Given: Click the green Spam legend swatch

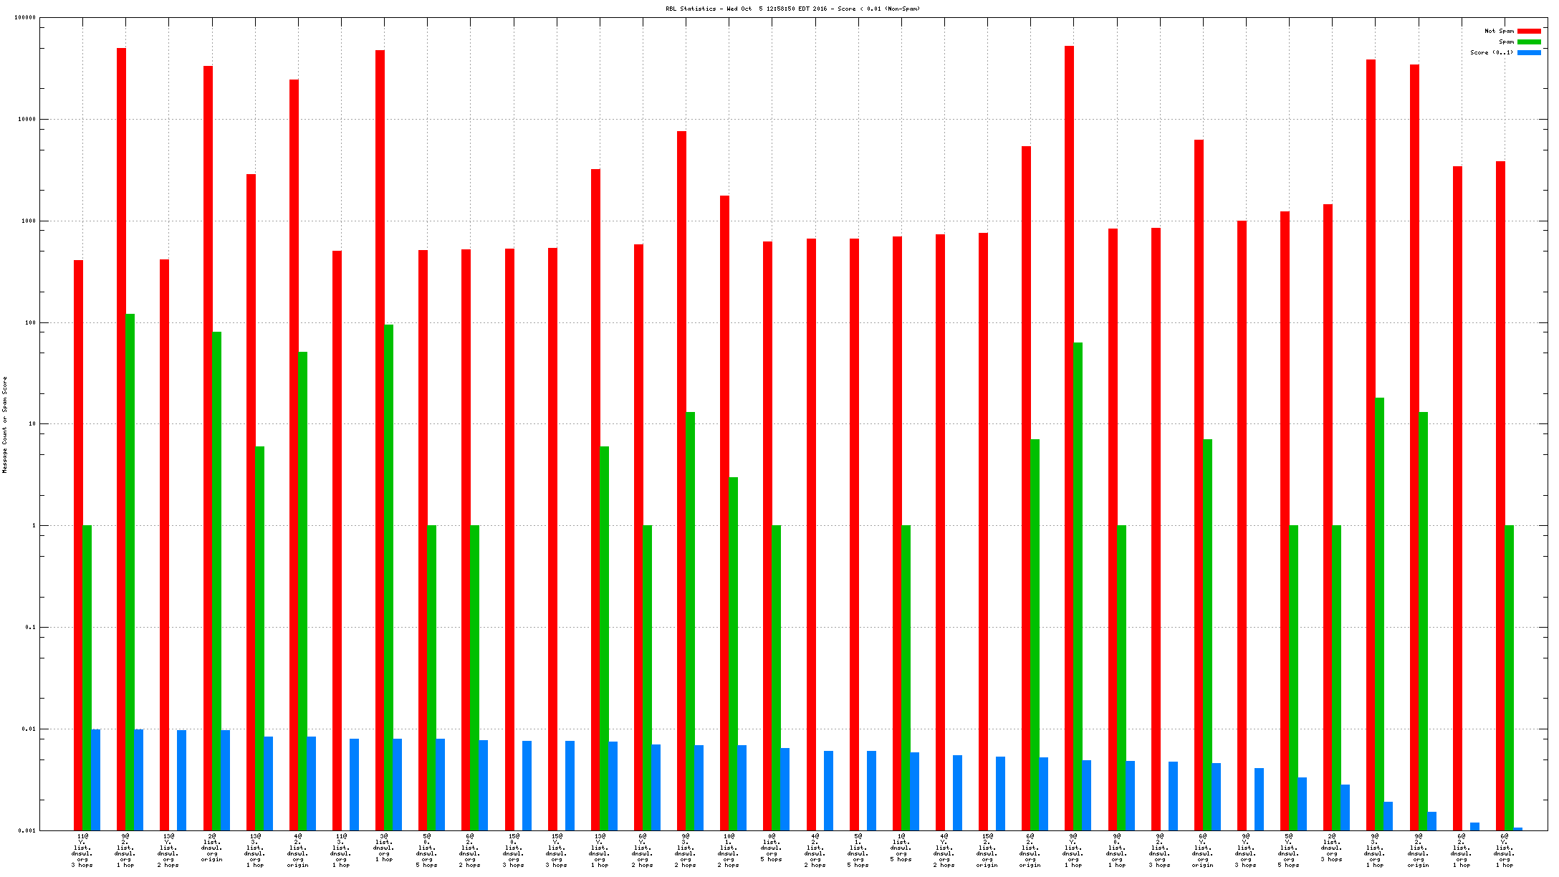Looking at the screenshot, I should (x=1529, y=42).
